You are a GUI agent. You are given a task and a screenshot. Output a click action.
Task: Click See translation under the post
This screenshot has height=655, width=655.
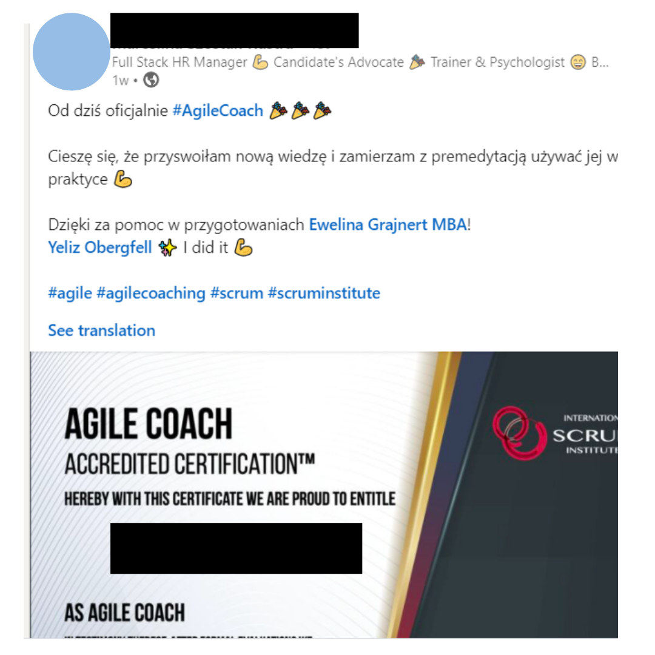101,331
